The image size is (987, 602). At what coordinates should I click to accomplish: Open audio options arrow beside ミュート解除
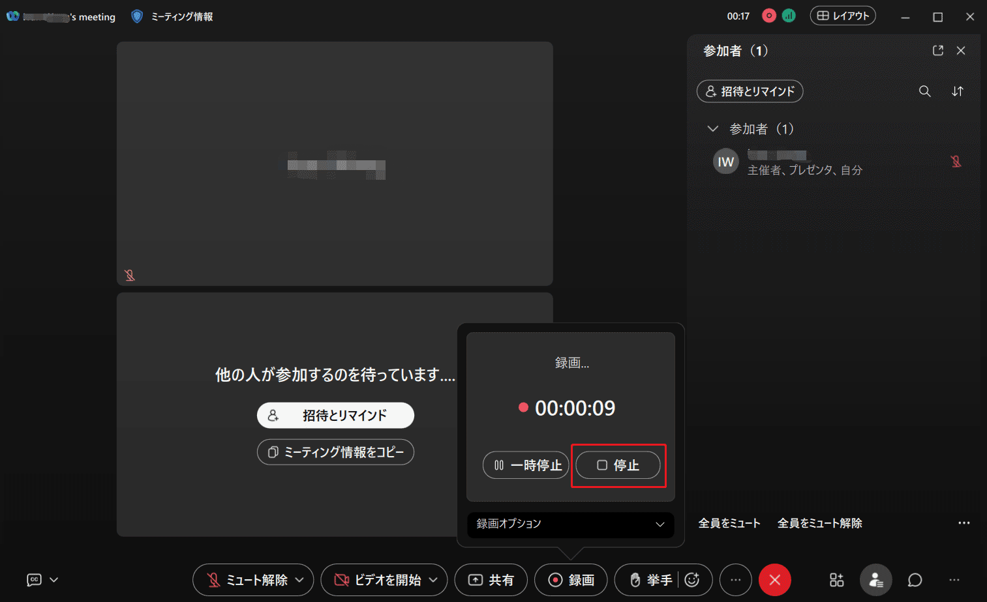pyautogui.click(x=299, y=580)
